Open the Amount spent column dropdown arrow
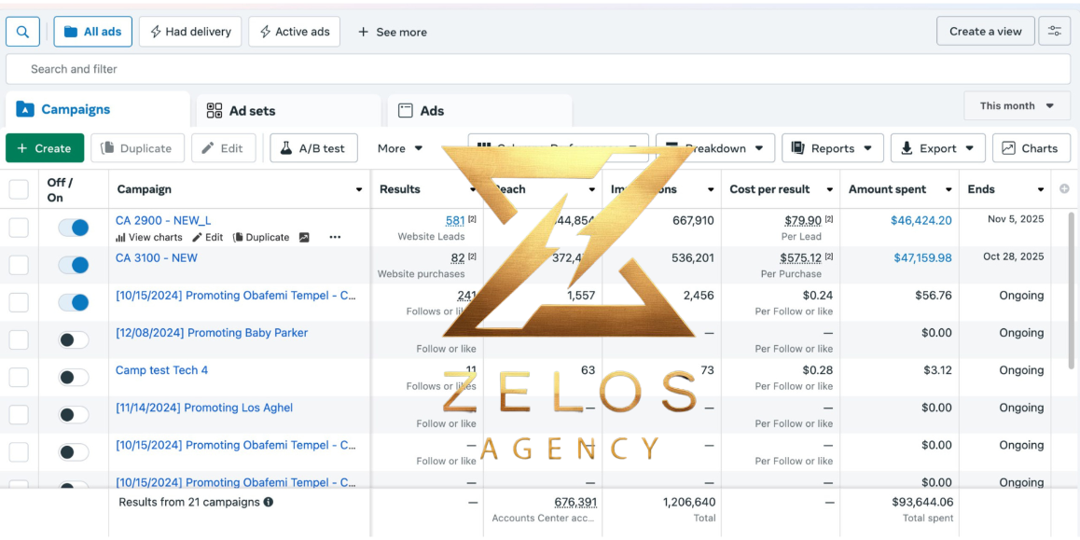The width and height of the screenshot is (1080, 540). [948, 189]
